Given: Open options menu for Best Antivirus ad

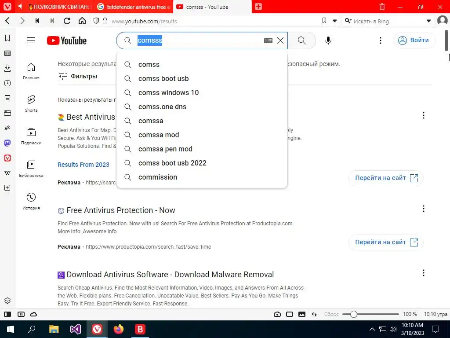Looking at the screenshot, I should [424, 116].
